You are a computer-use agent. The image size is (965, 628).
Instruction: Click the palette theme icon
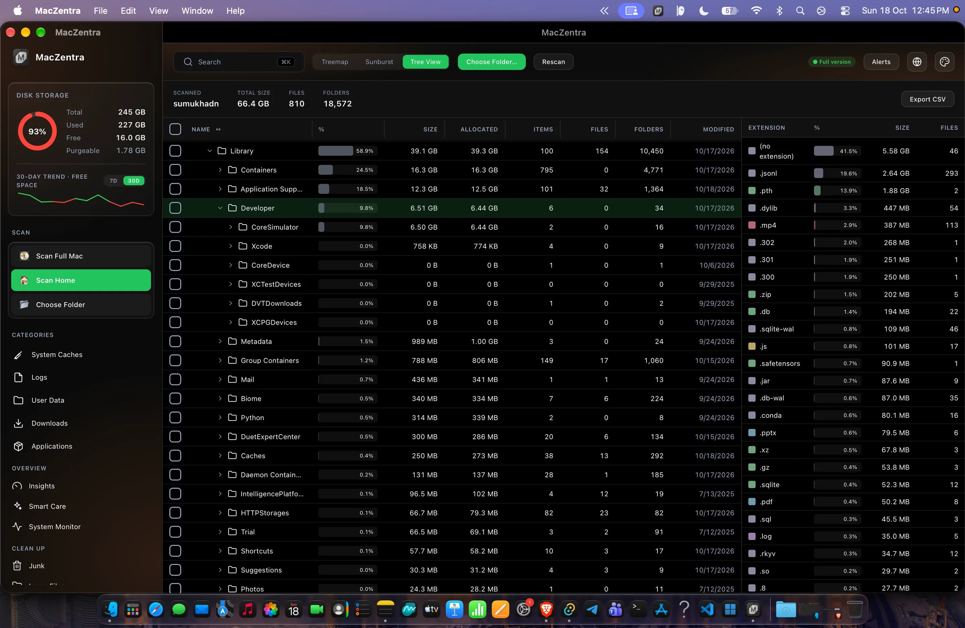pyautogui.click(x=944, y=62)
